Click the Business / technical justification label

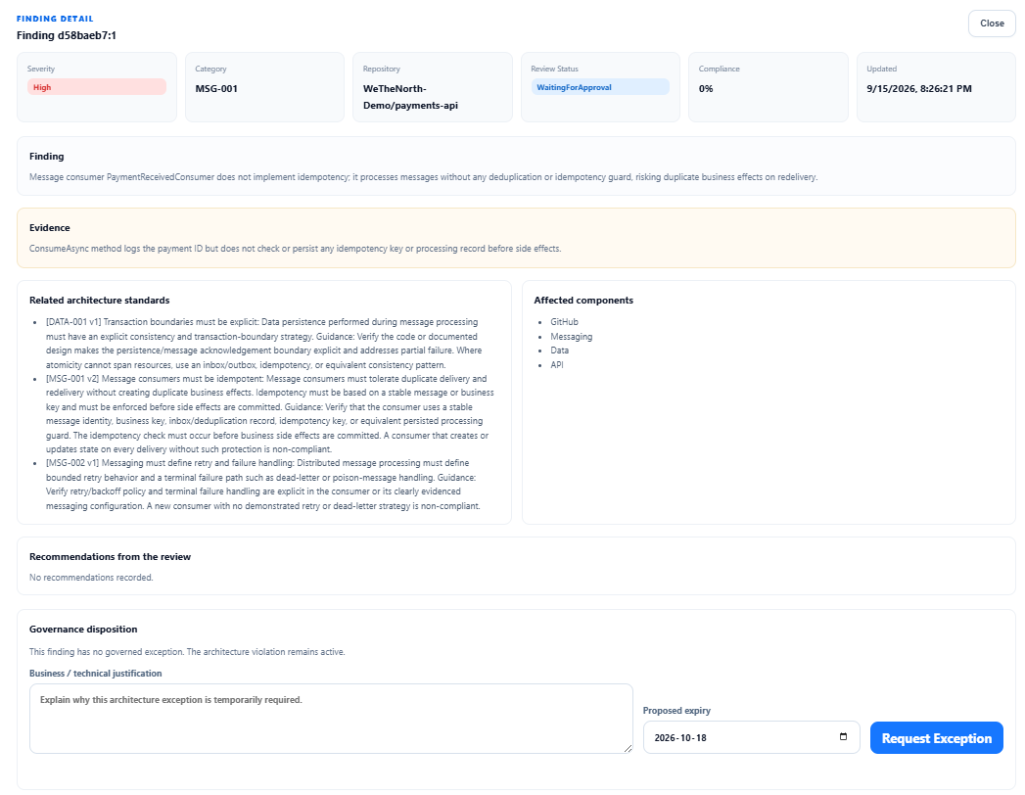[95, 673]
